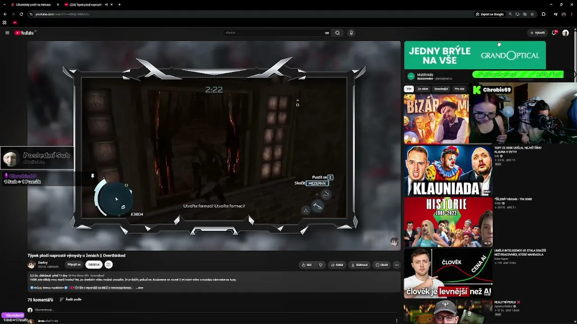Image resolution: width=577 pixels, height=324 pixels.
Task: Open the Multifokály sponsored advertiser link
Action: (x=425, y=75)
